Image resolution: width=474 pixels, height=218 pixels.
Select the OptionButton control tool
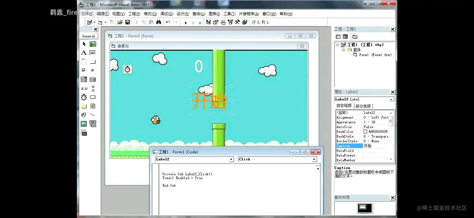[93, 71]
